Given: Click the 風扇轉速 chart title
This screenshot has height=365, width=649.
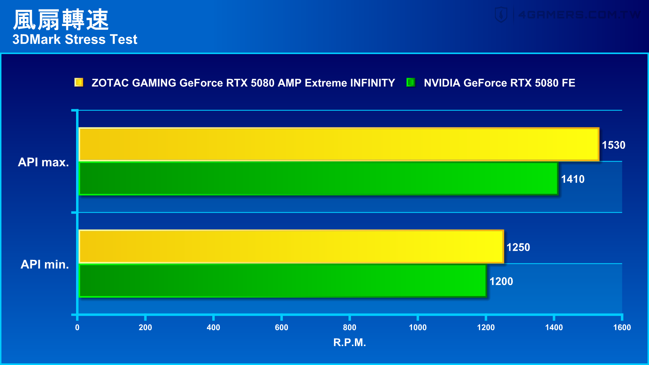Looking at the screenshot, I should tap(61, 20).
